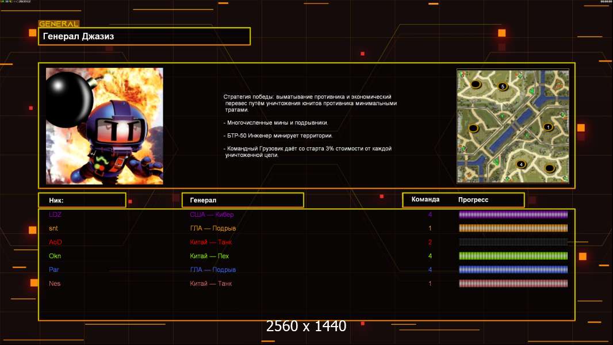Click the 'Стратегия победы' description line
613x345 pixels.
[x=310, y=103]
